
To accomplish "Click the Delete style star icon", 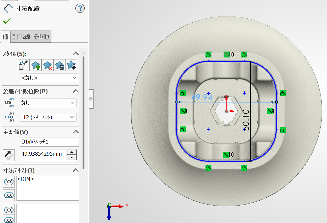I will 47,65.
